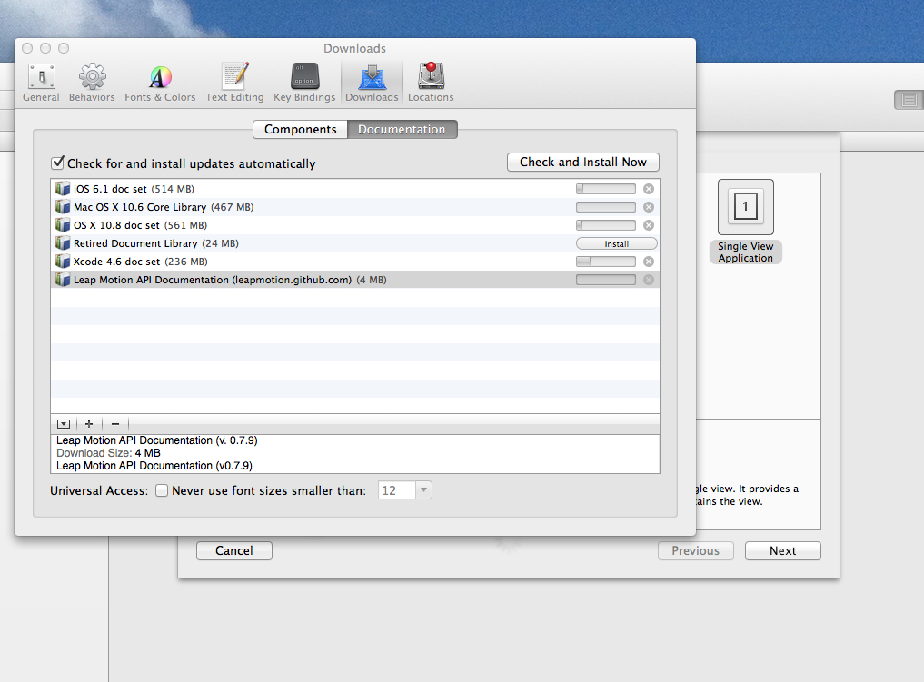Viewport: 924px width, 682px height.
Task: Open the minimum font size dropdown arrow
Action: click(423, 490)
